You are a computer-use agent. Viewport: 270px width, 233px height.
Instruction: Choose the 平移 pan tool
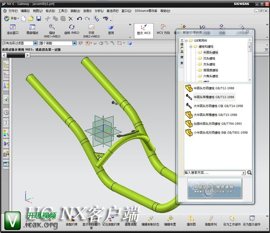[x=91, y=31]
